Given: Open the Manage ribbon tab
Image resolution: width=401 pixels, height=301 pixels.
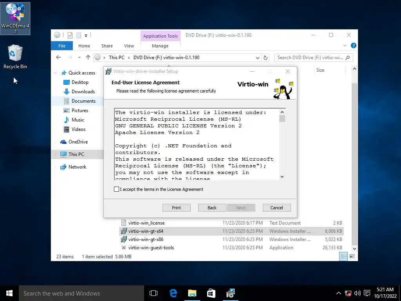Looking at the screenshot, I should (x=160, y=46).
